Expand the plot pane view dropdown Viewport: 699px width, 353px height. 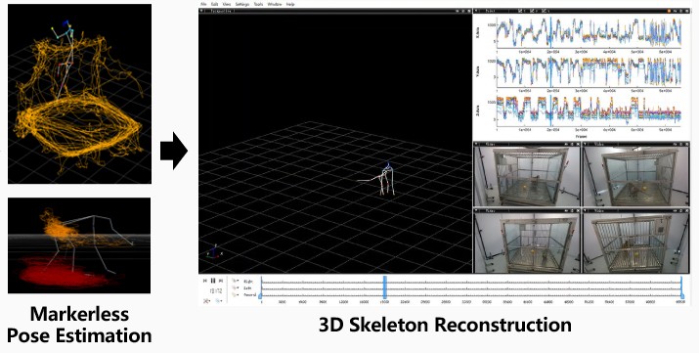pyautogui.click(x=476, y=11)
